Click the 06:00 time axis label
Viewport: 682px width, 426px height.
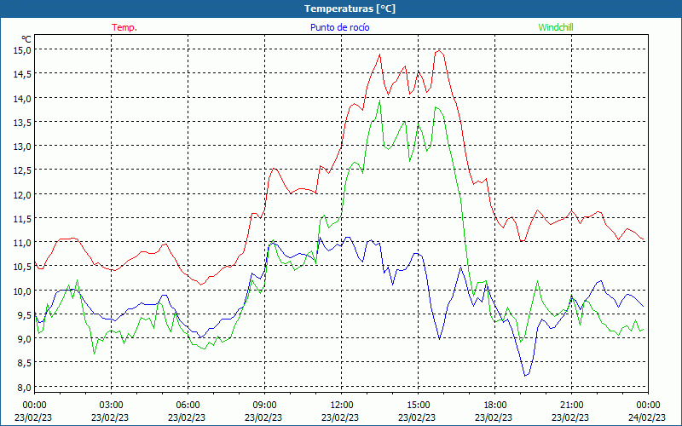[188, 406]
